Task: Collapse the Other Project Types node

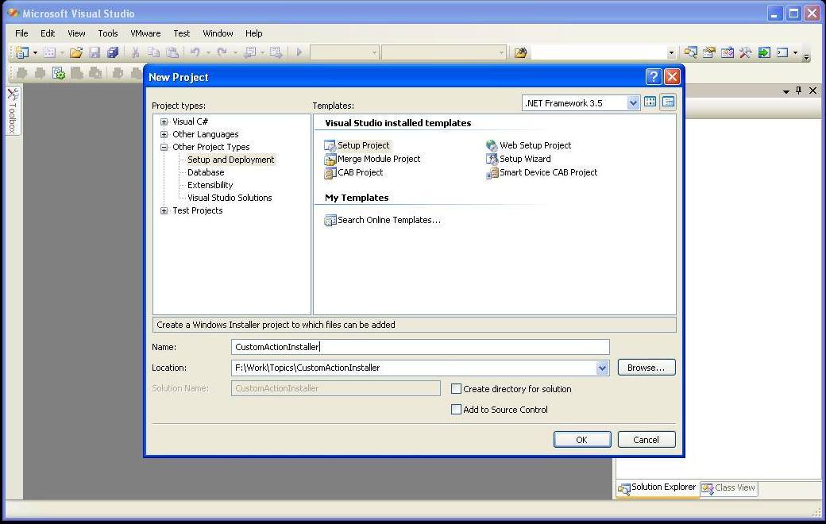Action: coord(164,147)
